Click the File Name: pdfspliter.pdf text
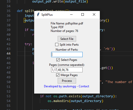 67,23
